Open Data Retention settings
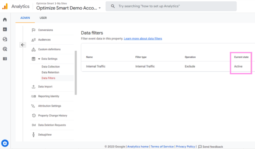The image size is (255, 149). click(x=50, y=73)
